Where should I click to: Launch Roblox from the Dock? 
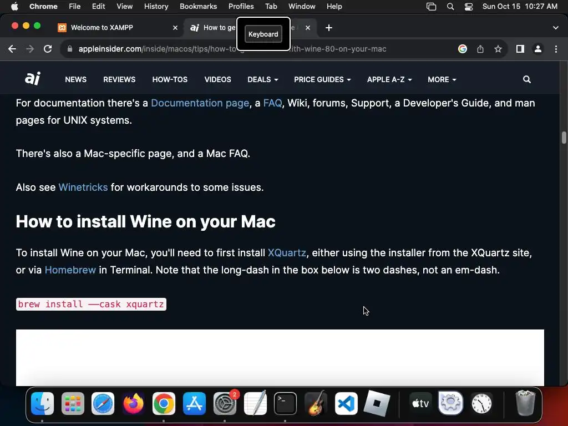coord(377,404)
